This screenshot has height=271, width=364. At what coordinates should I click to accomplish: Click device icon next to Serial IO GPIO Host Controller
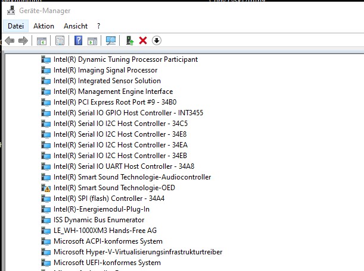(x=46, y=113)
